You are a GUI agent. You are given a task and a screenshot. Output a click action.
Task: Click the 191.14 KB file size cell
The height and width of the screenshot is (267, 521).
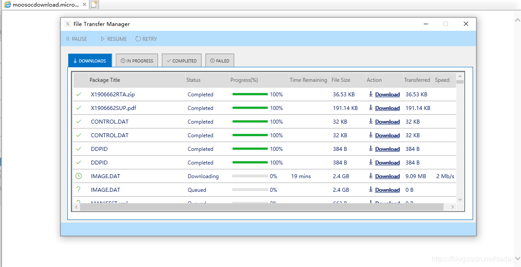(x=345, y=108)
